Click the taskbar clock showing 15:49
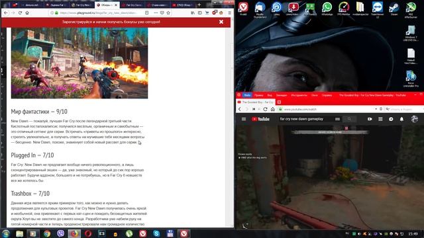 pyautogui.click(x=413, y=233)
